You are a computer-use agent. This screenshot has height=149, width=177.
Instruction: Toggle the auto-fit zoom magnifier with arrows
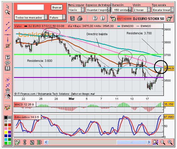click(x=155, y=142)
